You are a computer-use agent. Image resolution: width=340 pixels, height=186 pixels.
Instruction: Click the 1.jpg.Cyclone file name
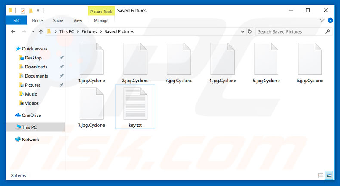point(92,81)
